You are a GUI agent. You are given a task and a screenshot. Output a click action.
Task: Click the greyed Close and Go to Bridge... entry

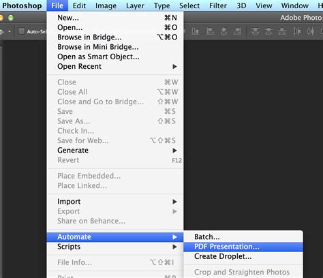tap(115, 102)
